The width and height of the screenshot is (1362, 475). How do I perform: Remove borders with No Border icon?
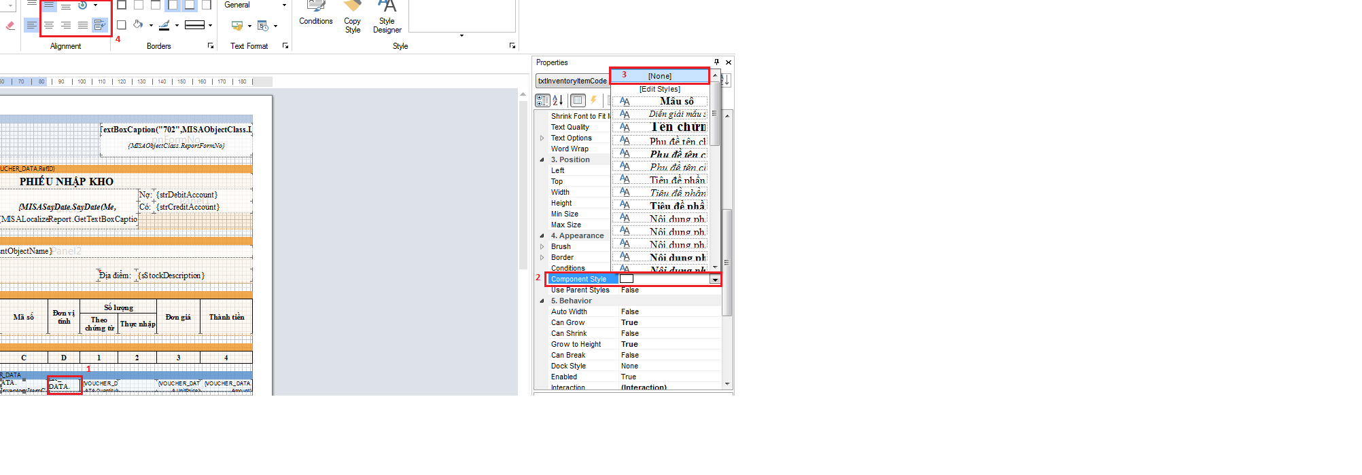(139, 5)
